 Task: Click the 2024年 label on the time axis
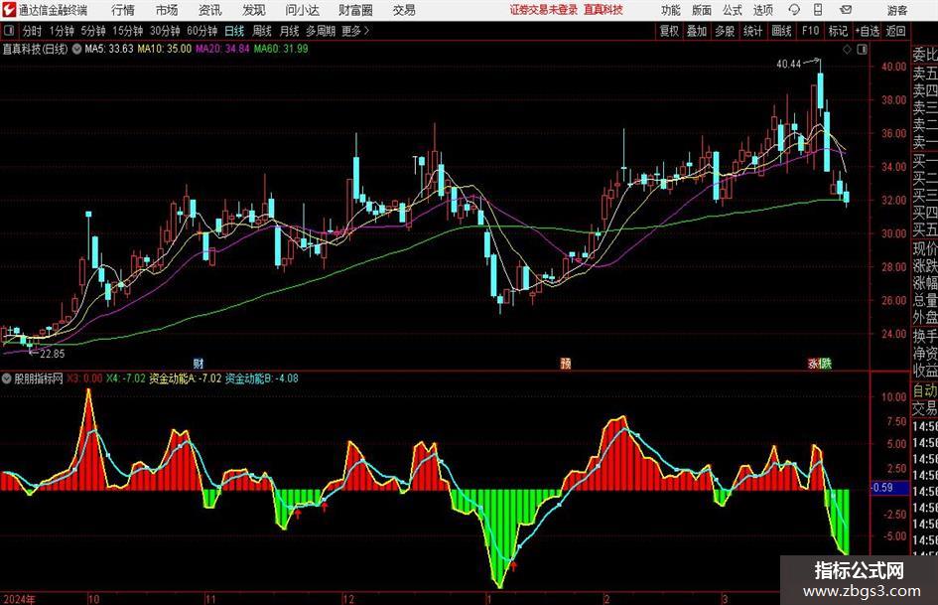pyautogui.click(x=19, y=599)
